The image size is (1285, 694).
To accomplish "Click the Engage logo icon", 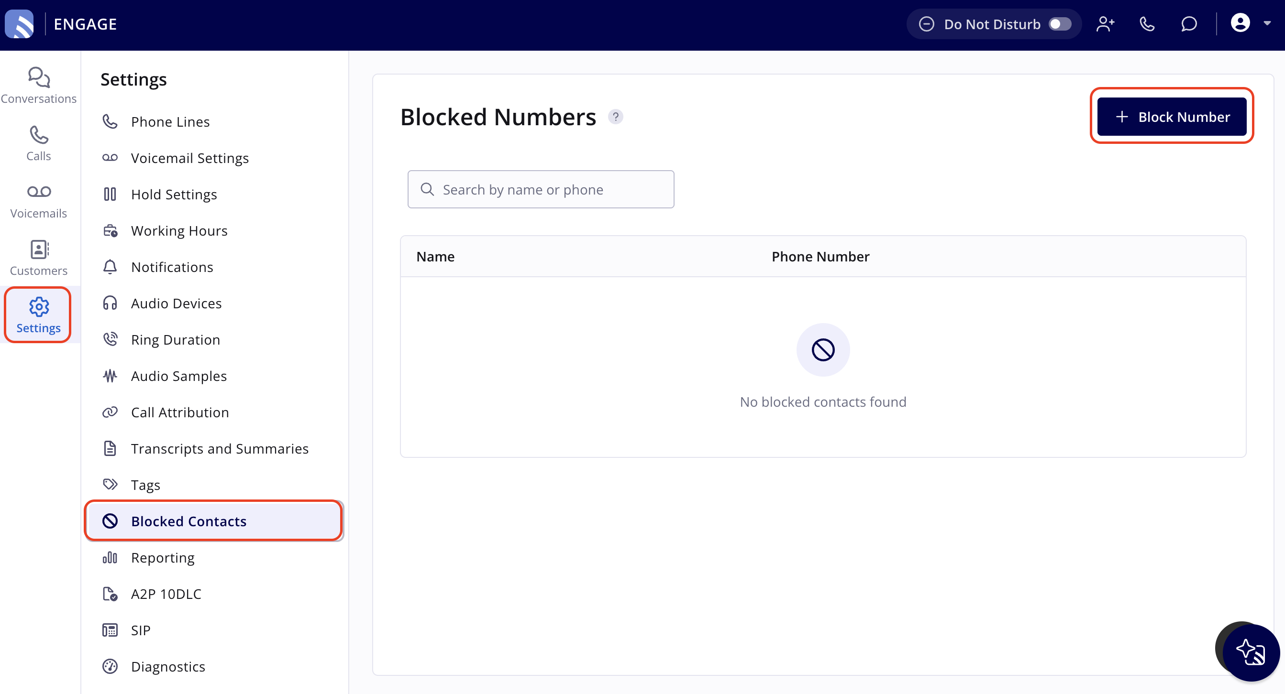I will pos(20,24).
